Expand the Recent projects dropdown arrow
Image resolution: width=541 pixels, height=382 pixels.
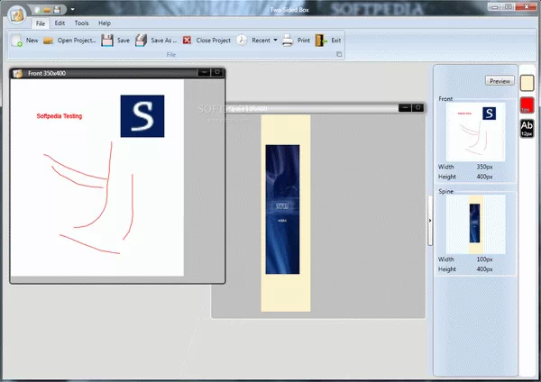coord(275,40)
